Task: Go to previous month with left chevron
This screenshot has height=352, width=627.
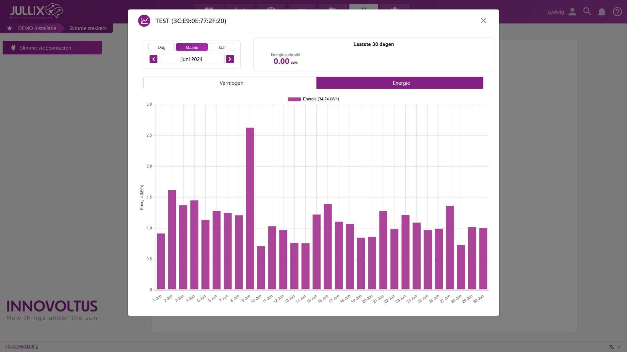Action: pyautogui.click(x=153, y=59)
